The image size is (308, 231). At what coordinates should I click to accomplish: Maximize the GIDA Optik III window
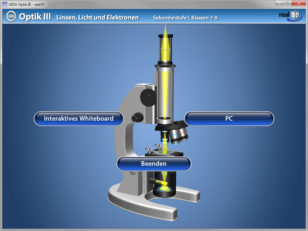[x=288, y=3]
